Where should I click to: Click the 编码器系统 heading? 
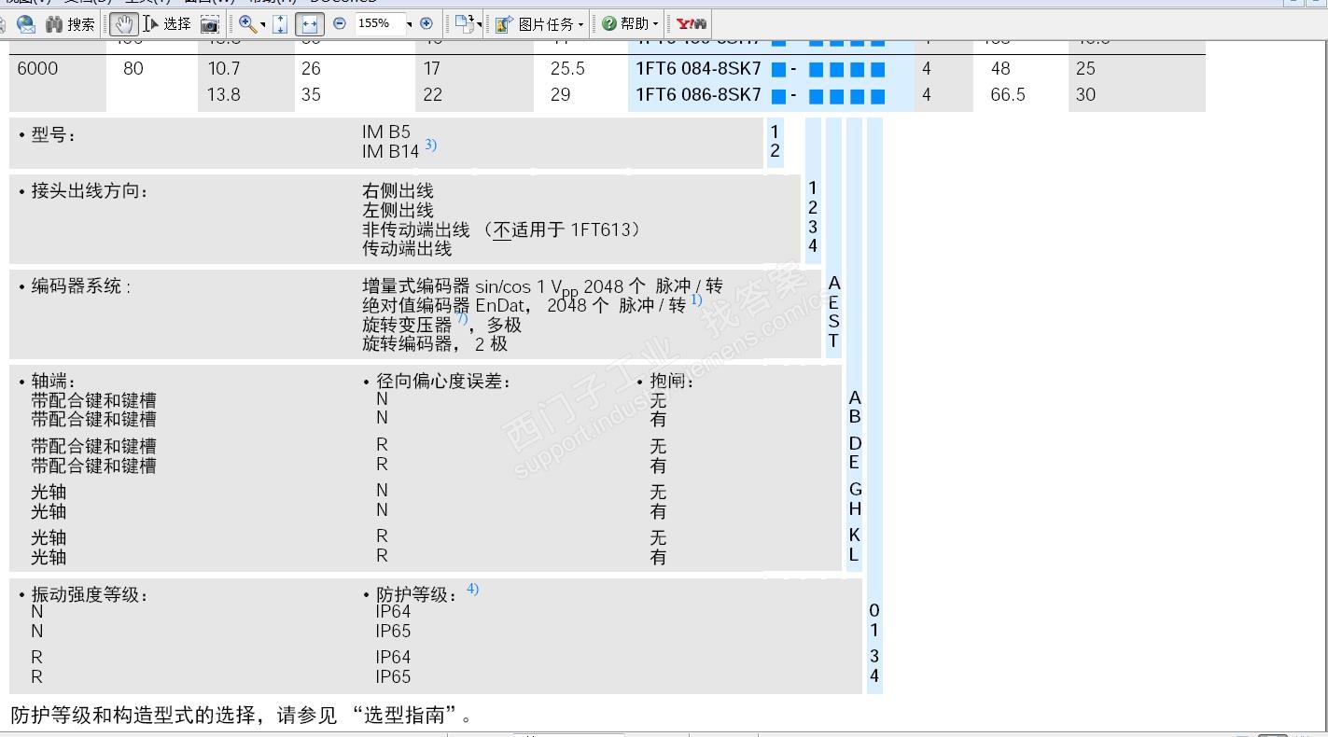coord(80,286)
